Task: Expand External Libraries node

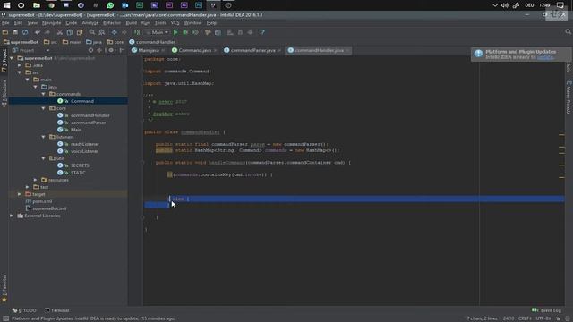Action: (x=12, y=216)
